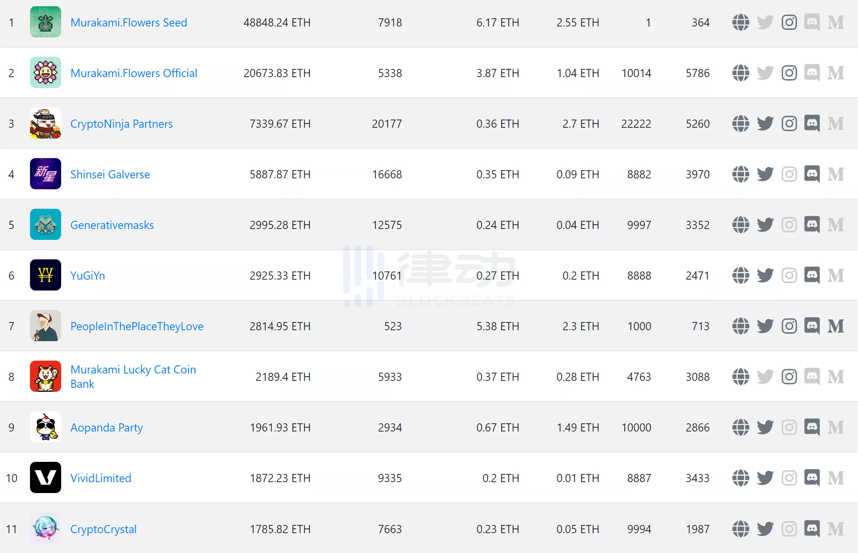The image size is (858, 553).
Task: Open Murakami.Flowers Seed website globe icon
Action: pyautogui.click(x=740, y=22)
